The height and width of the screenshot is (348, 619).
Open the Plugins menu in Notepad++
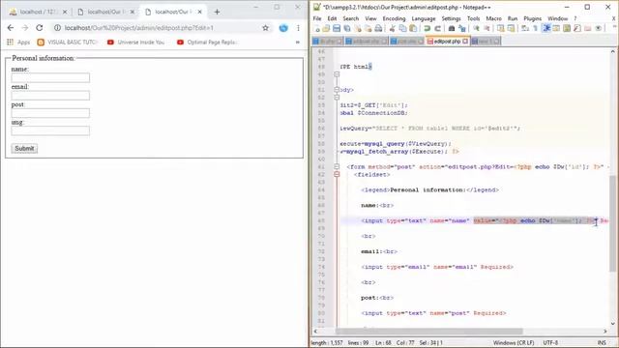click(532, 18)
